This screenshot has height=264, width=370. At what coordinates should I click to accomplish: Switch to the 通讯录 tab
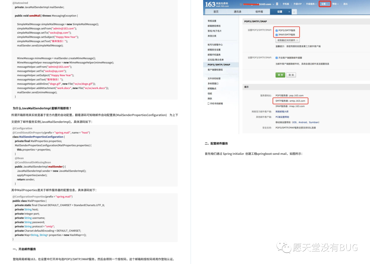(237, 12)
